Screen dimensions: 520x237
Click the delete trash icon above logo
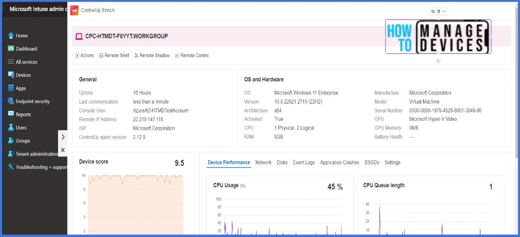pyautogui.click(x=438, y=12)
